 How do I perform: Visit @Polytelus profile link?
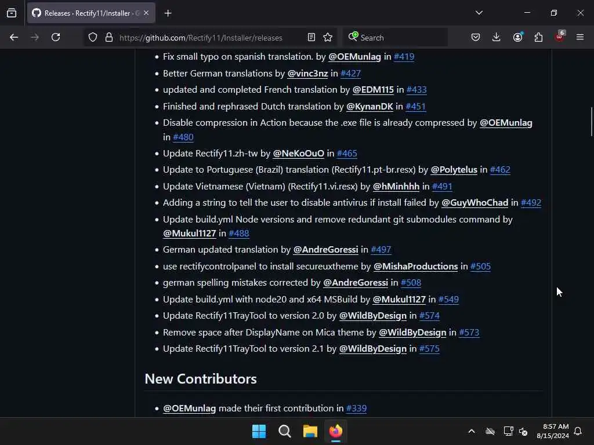[x=454, y=170]
